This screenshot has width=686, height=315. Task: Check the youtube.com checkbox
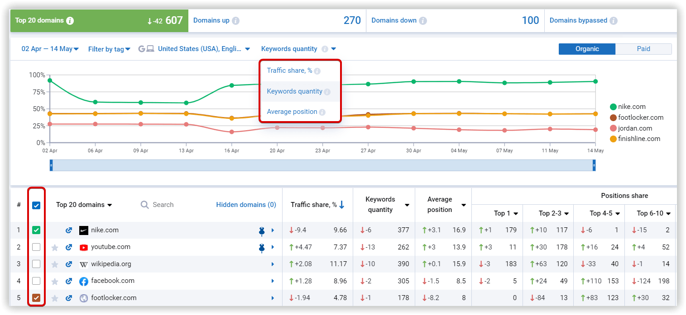pos(36,247)
